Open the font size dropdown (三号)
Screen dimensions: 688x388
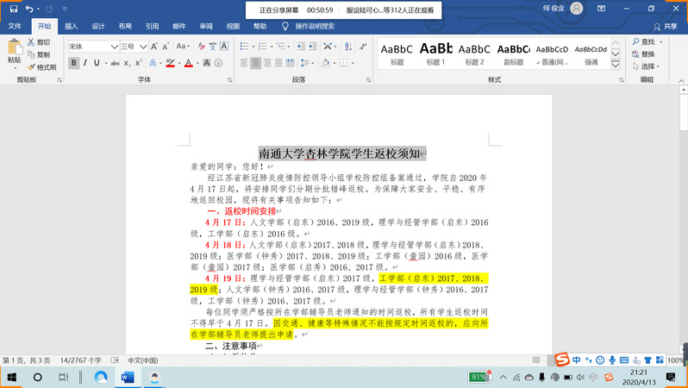pos(140,47)
